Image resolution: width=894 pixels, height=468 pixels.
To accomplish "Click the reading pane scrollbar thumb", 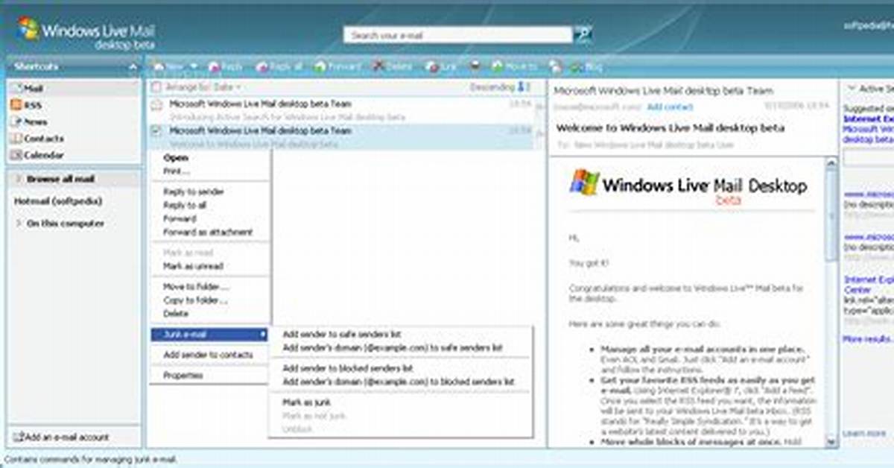I will tap(831, 216).
